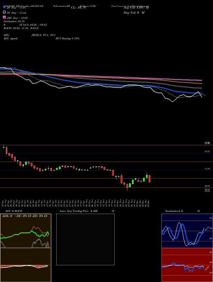Click the 'ADX: 0 +DY: 39.13 -DY: 39.13' header

click(24, 216)
